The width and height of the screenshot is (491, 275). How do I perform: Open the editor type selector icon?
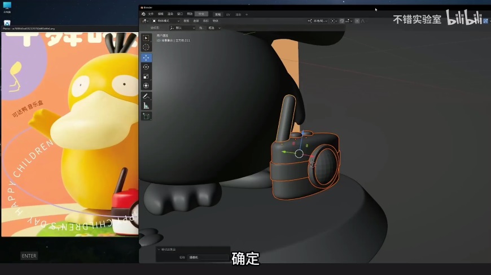pyautogui.click(x=145, y=21)
